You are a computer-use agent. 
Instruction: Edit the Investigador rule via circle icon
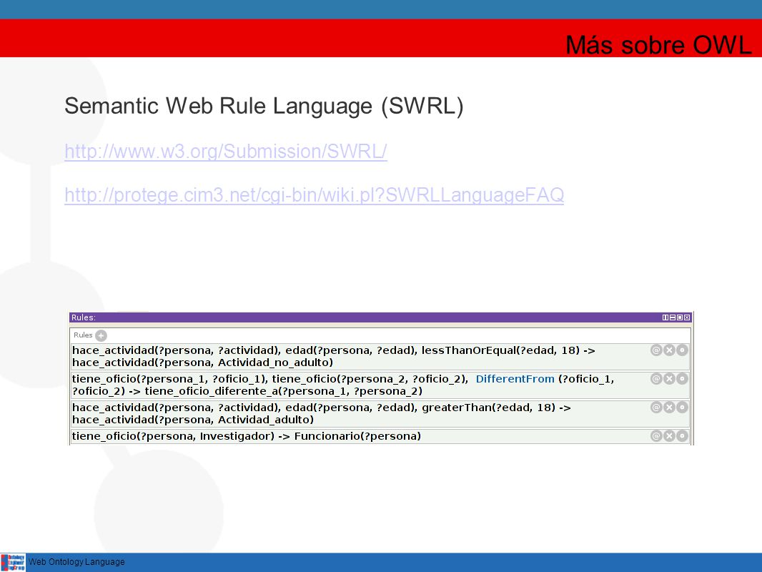(683, 436)
